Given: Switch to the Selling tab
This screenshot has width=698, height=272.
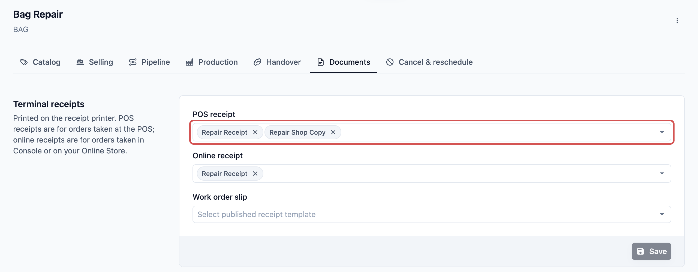Looking at the screenshot, I should tap(95, 62).
